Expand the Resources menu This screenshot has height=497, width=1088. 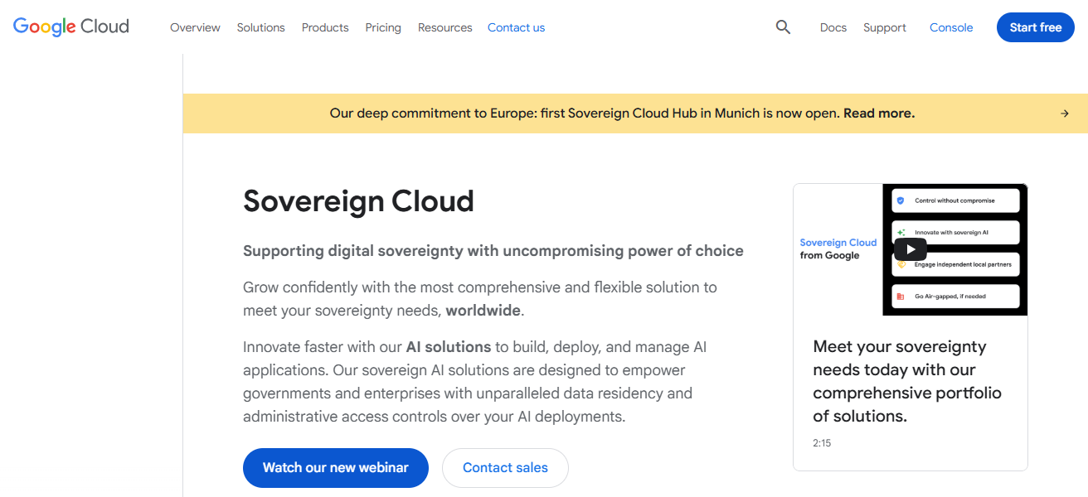[444, 27]
